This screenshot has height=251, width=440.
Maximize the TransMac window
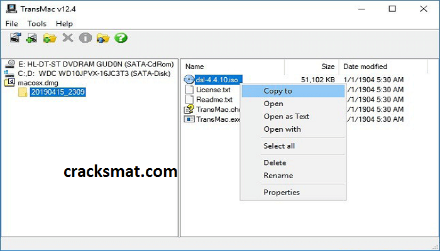[x=392, y=9]
